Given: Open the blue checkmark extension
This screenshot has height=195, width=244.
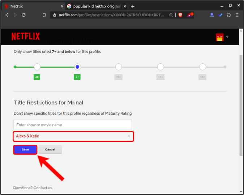Looking at the screenshot, I should click(221, 15).
